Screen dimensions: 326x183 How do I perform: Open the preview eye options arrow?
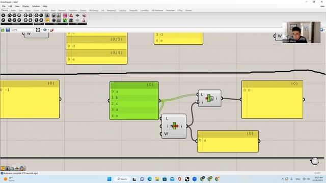(x=48, y=30)
